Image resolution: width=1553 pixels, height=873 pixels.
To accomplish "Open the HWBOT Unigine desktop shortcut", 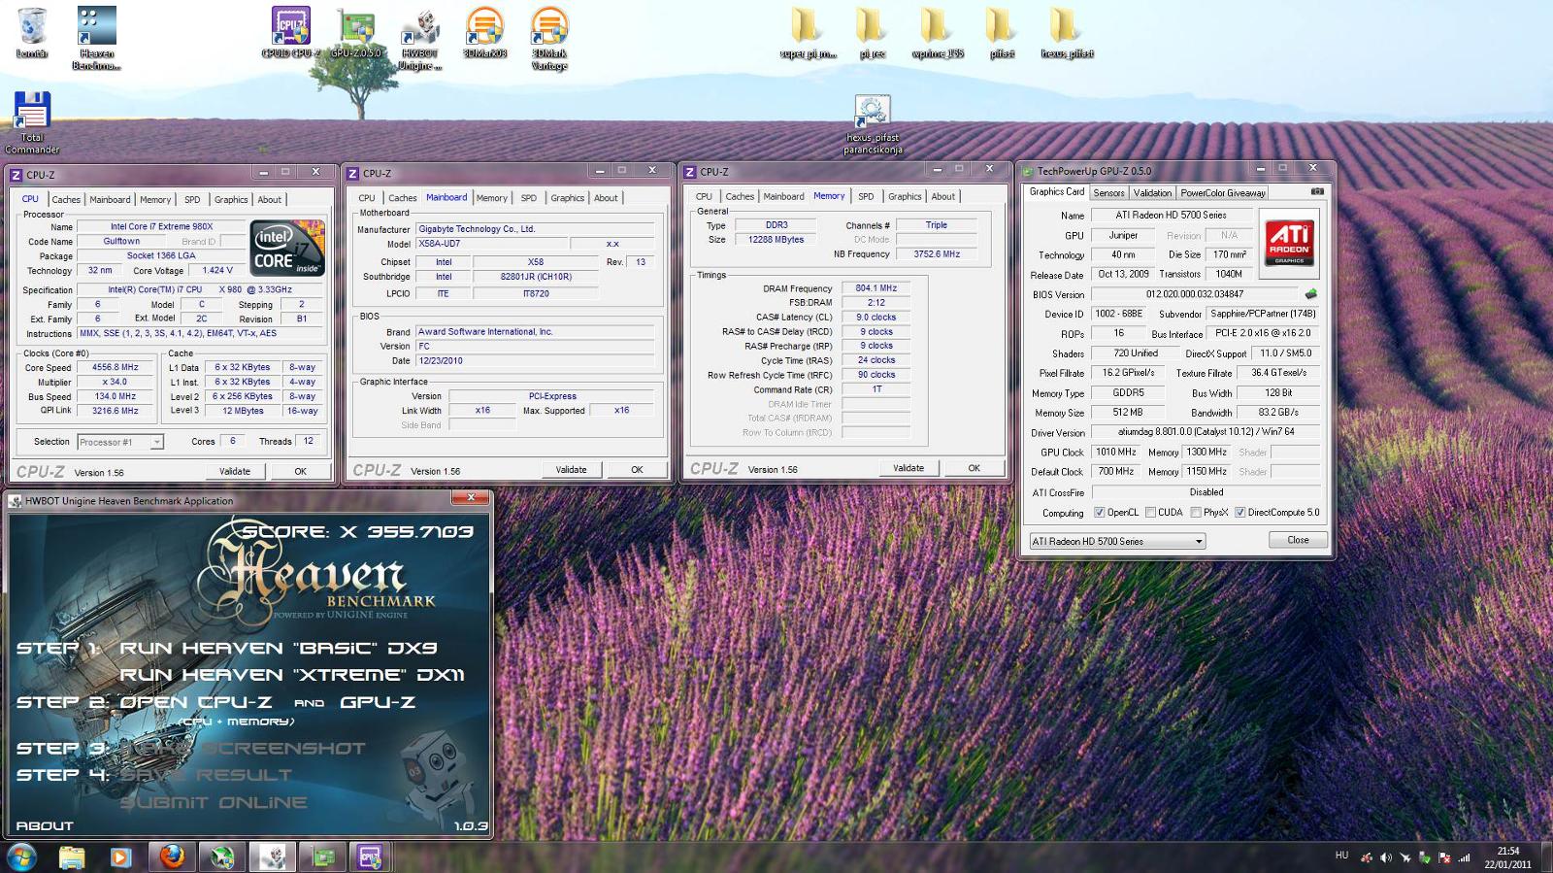I will [x=419, y=38].
